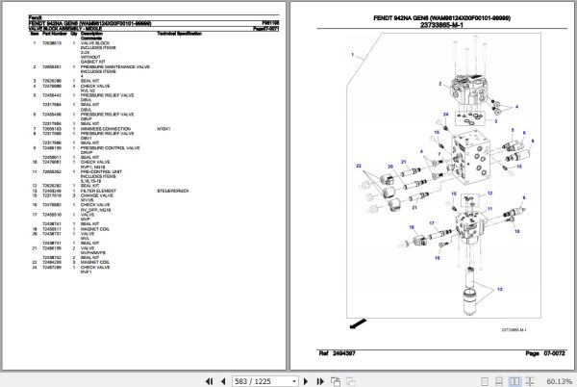The image size is (577, 387).
Task: Click the Technical Specification column header
Action: (x=180, y=34)
